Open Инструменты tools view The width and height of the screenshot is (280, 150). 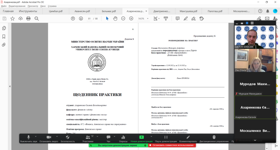28,11
